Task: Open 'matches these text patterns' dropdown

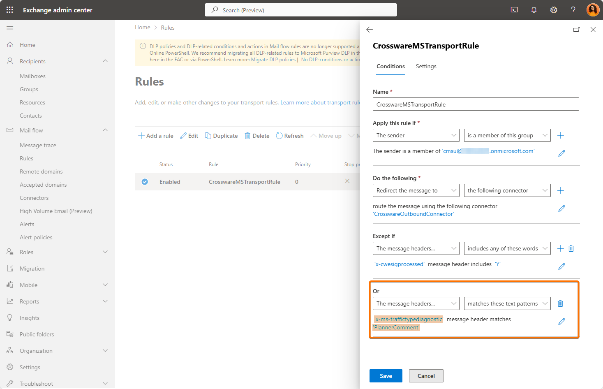Action: [507, 303]
